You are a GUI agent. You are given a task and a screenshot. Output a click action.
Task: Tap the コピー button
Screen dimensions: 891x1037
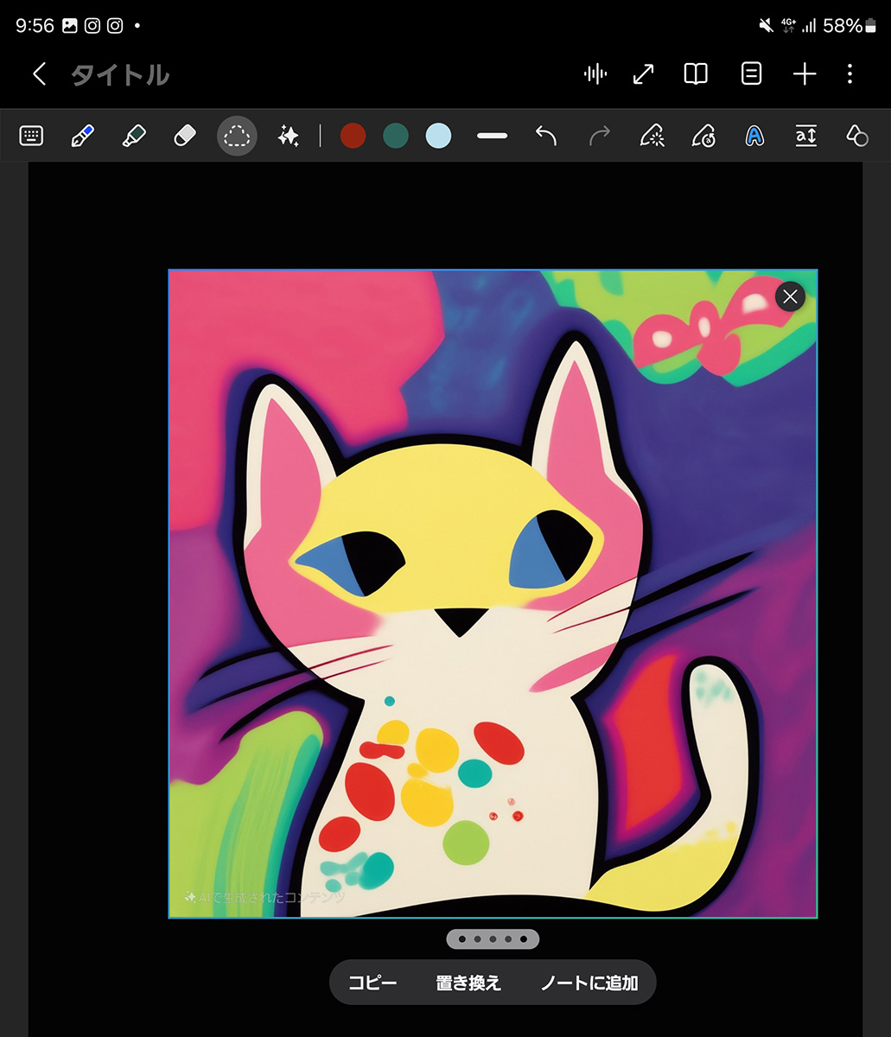tap(372, 983)
